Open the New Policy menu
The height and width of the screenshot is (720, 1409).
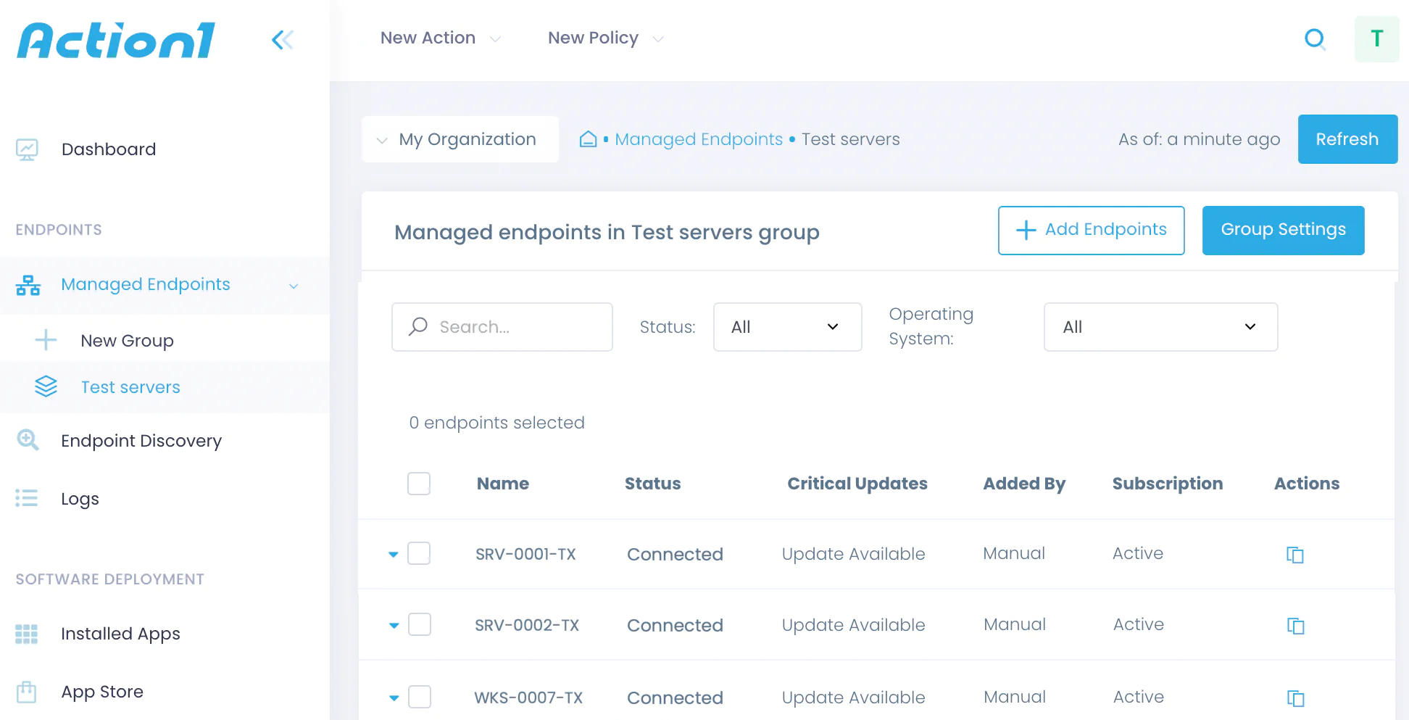coord(605,38)
